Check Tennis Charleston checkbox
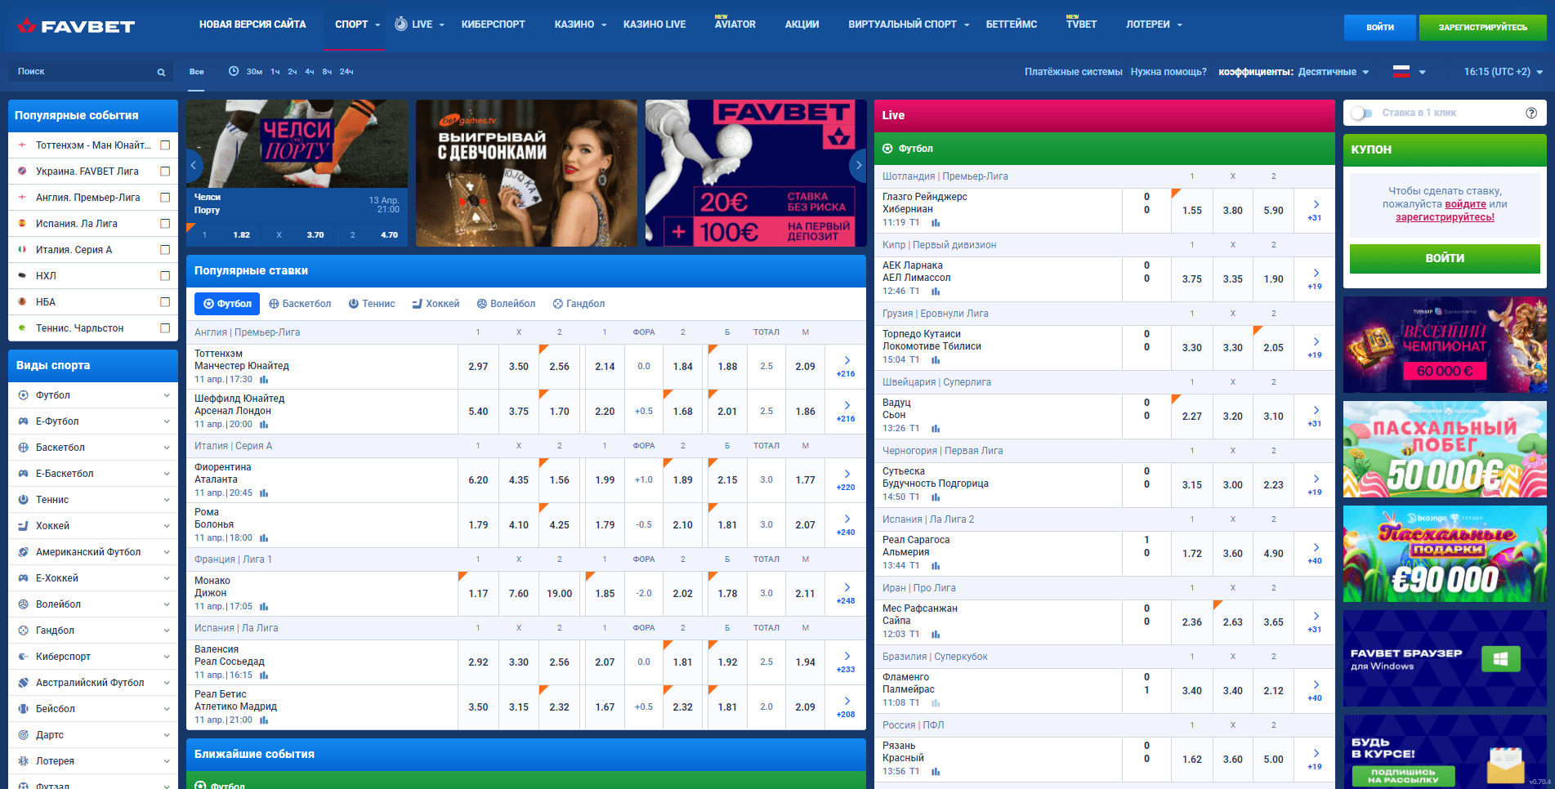The height and width of the screenshot is (789, 1555). pyautogui.click(x=165, y=328)
